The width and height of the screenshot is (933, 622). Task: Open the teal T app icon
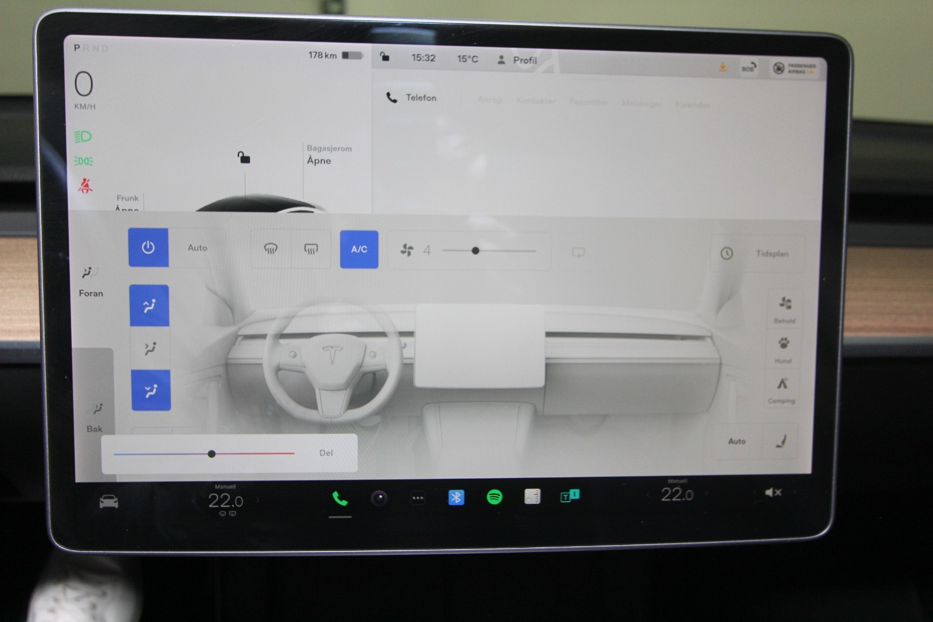(570, 496)
